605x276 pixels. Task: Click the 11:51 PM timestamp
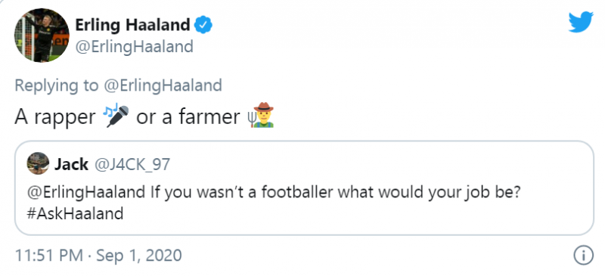pyautogui.click(x=48, y=255)
